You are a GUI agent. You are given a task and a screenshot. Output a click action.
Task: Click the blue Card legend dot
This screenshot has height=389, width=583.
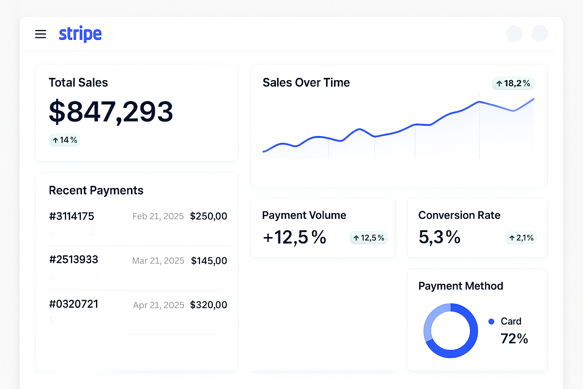tap(491, 321)
